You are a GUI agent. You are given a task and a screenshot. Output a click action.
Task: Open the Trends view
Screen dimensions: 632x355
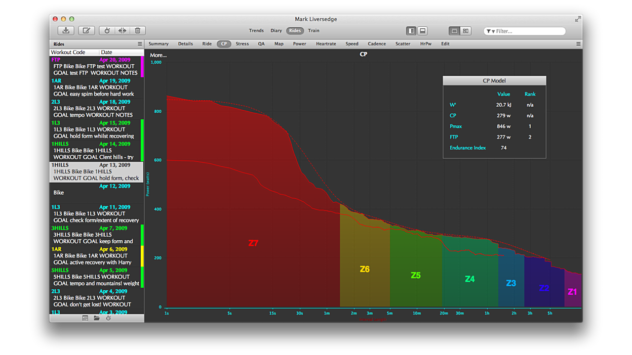click(x=256, y=31)
